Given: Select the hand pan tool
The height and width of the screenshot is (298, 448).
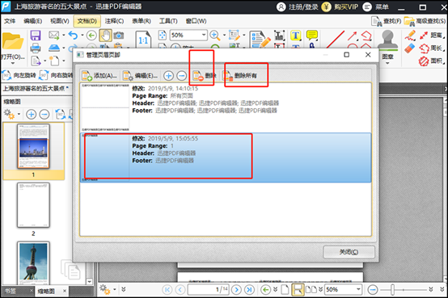Looking at the screenshot, I should [x=105, y=36].
